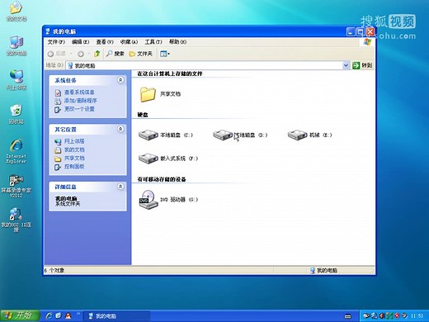
Task: Click My Documents desktop icon
Action: click(16, 11)
